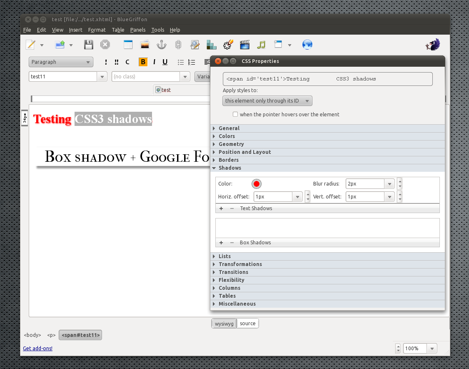Open the File menu
This screenshot has height=369, width=469.
point(27,30)
